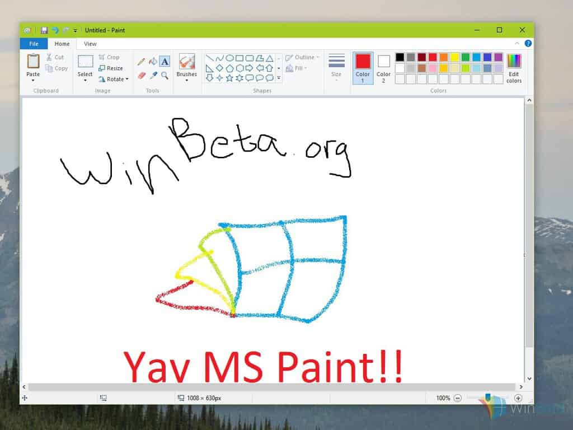Choose the Six-point star shape

click(x=239, y=78)
